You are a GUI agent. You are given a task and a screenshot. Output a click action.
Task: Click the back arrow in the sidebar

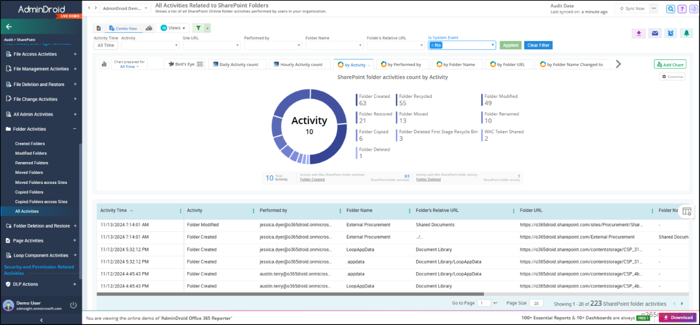pyautogui.click(x=9, y=27)
